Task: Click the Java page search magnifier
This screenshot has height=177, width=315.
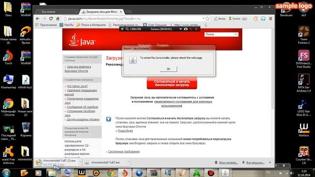Action: point(236,34)
